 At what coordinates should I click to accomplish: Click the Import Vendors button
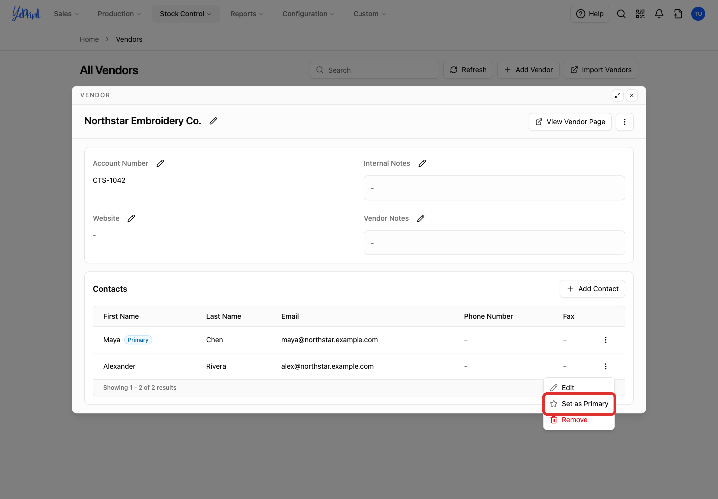601,70
